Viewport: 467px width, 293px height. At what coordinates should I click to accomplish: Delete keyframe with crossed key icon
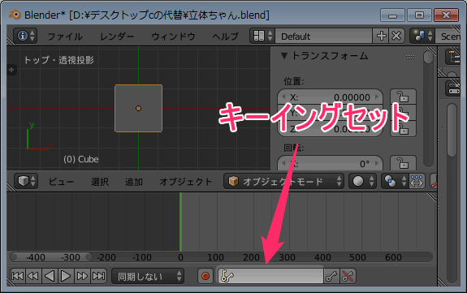pos(348,276)
